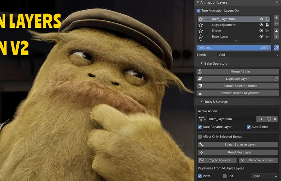The width and height of the screenshot is (281, 181).
Task: Unlock the Legs adjustment layer
Action: pos(267,25)
